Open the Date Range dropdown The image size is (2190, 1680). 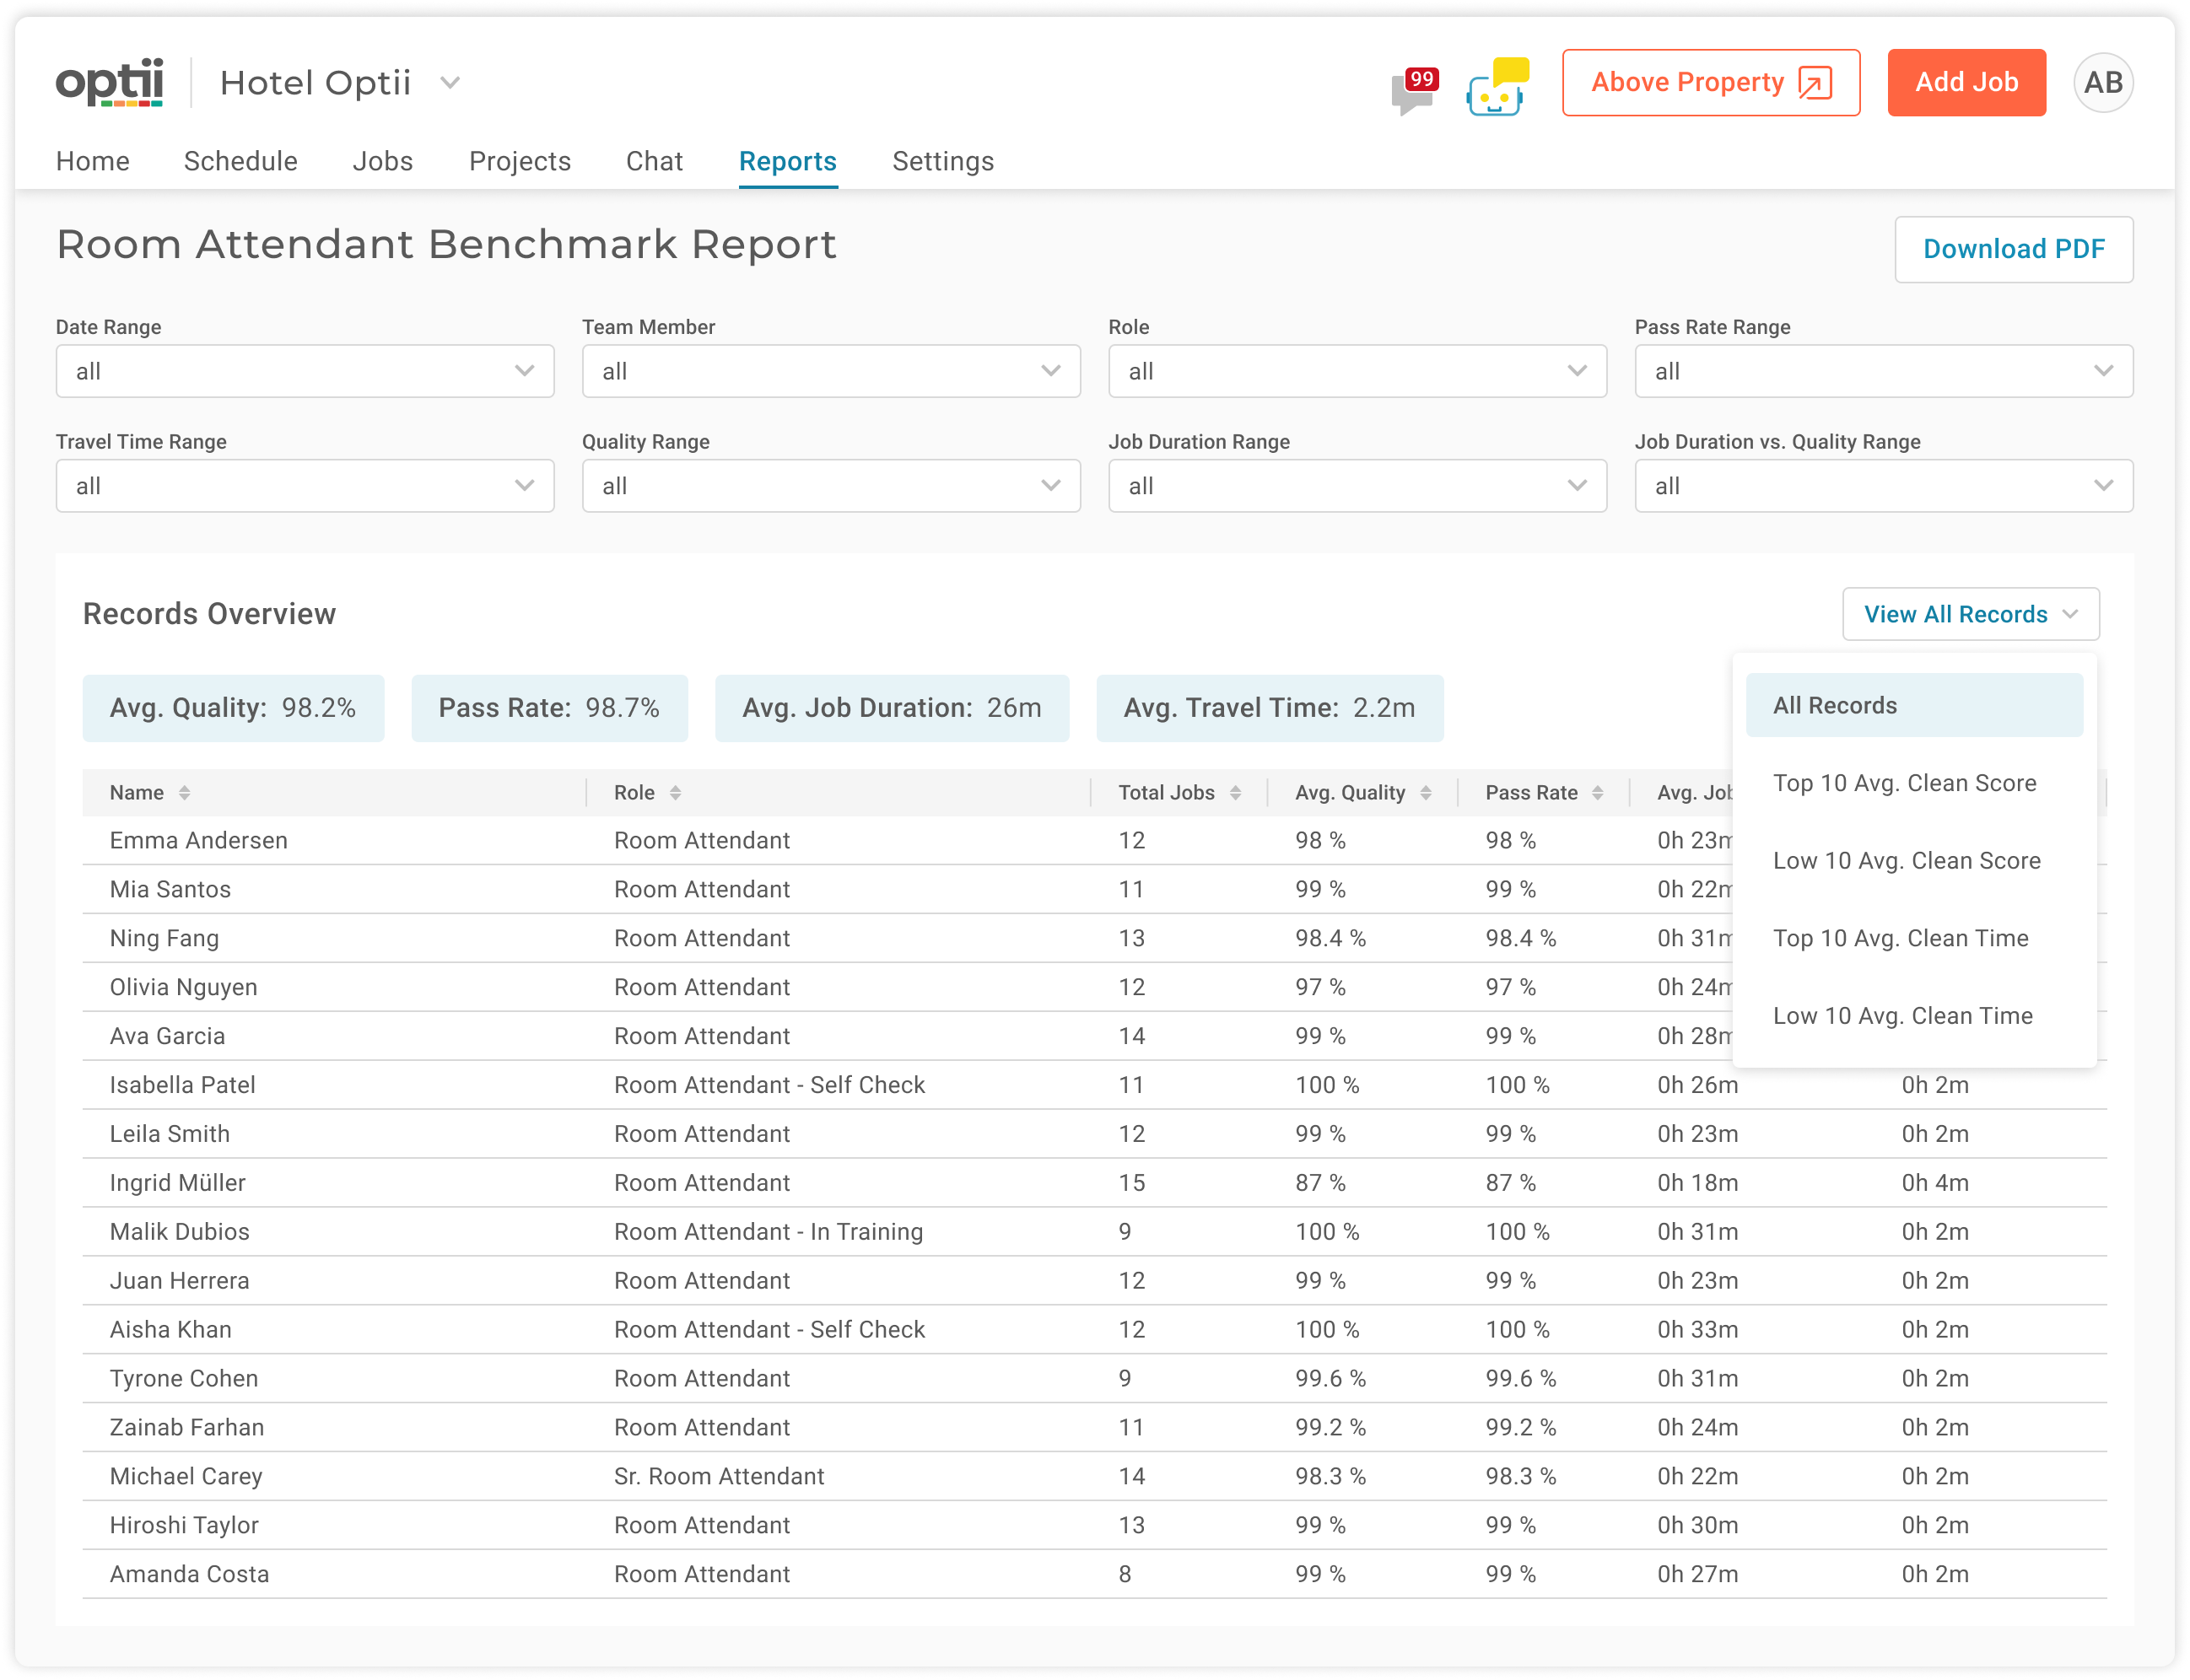click(305, 371)
